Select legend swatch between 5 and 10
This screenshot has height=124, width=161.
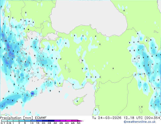[28, 121]
